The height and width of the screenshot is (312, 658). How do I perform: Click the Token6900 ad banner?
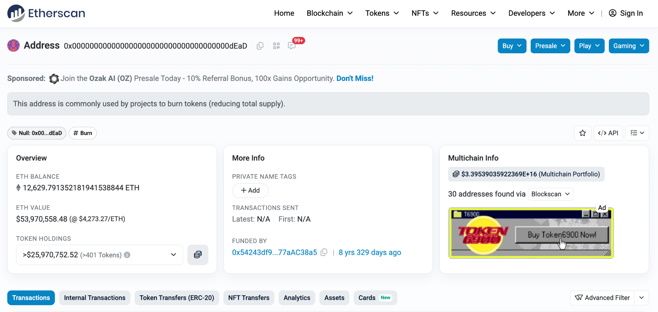pyautogui.click(x=531, y=233)
